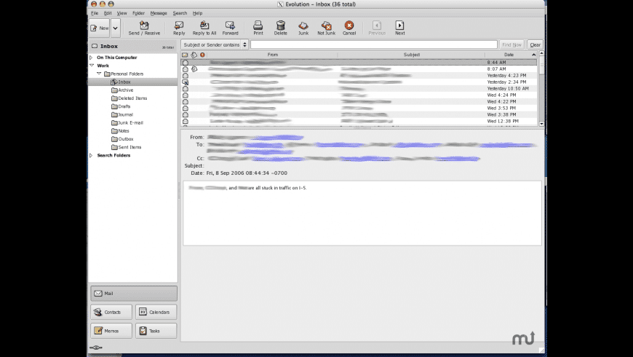Select the message from Yesterday 2:34 PM
The height and width of the screenshot is (357, 633).
click(x=359, y=82)
